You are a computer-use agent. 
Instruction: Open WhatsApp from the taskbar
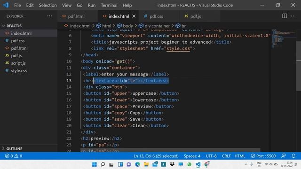189,164
